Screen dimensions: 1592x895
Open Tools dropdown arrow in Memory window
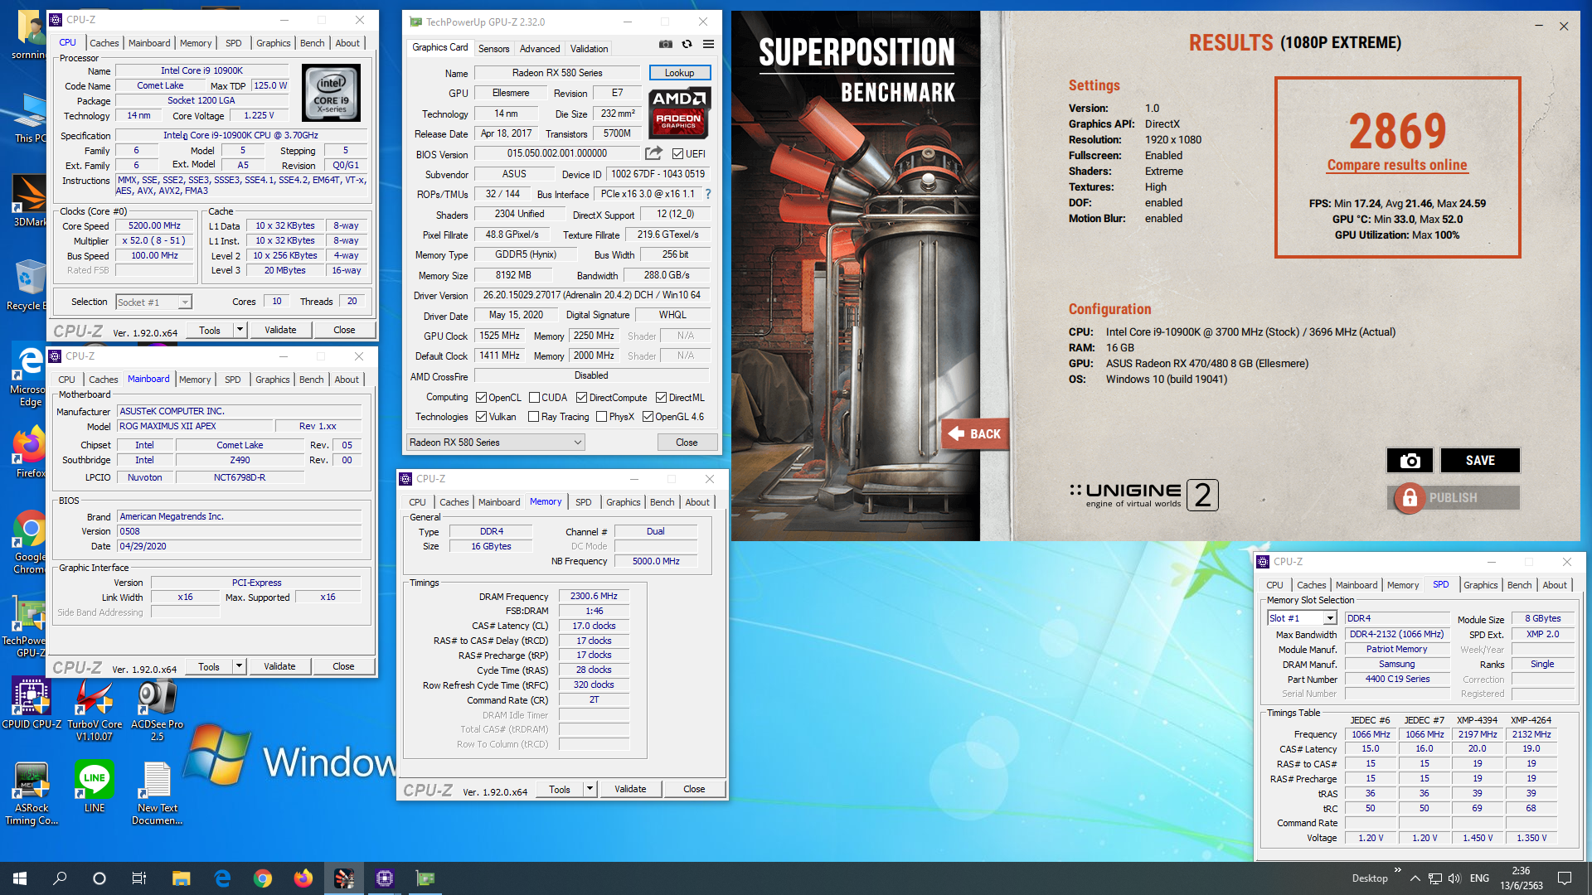[x=590, y=789]
